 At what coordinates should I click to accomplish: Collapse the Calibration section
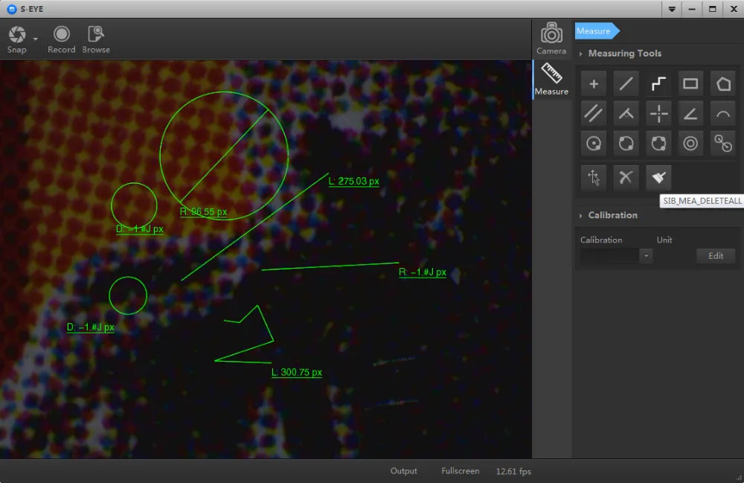click(581, 215)
